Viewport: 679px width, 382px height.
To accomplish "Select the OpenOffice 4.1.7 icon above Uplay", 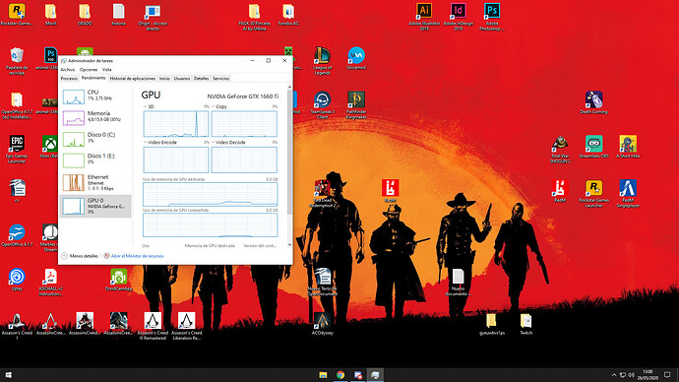I will [17, 235].
